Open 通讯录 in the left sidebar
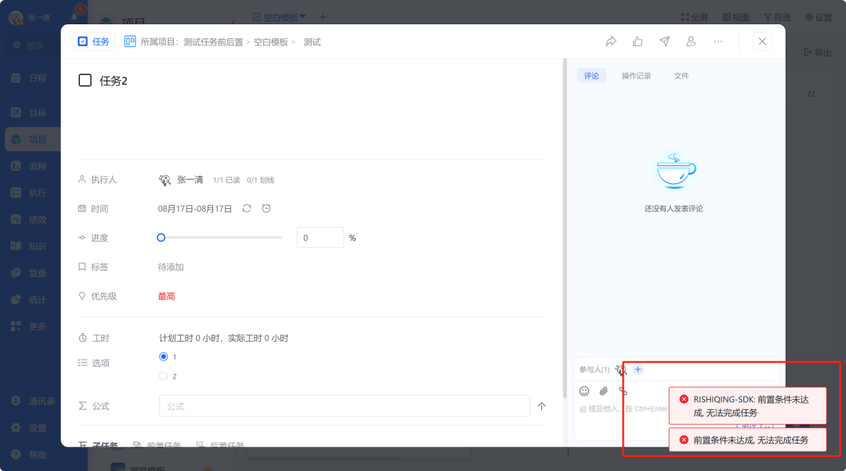846x471 pixels. click(34, 401)
